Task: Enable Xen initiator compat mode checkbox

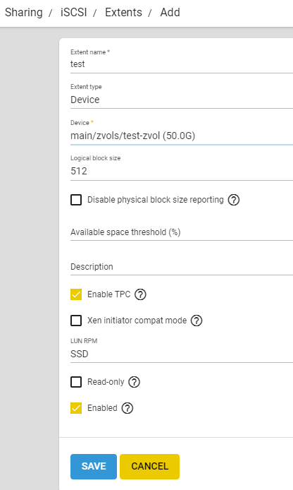Action: point(76,321)
